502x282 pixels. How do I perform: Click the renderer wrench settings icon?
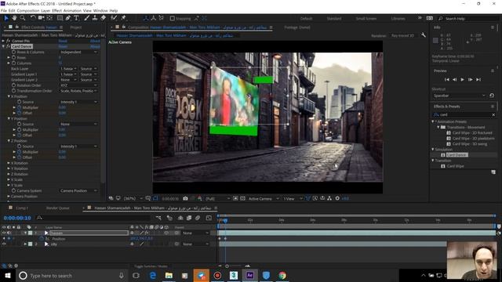[424, 35]
